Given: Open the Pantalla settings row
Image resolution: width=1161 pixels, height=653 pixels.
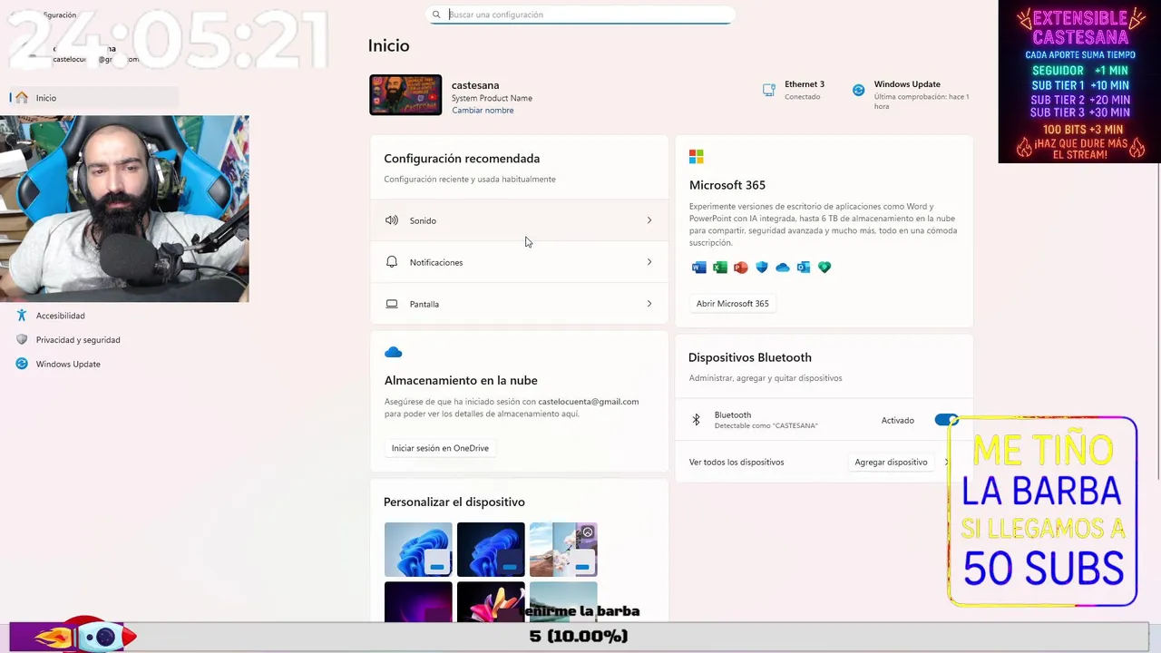Looking at the screenshot, I should coord(519,304).
